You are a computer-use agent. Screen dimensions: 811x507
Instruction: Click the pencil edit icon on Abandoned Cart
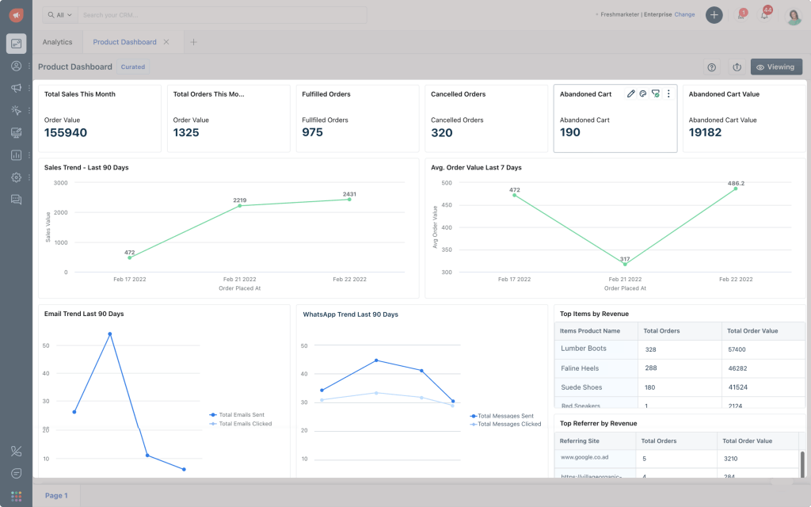(631, 94)
